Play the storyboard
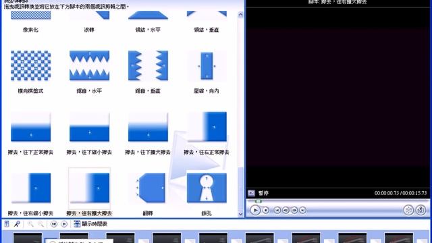Viewport: 432px width, 243px height. click(64, 224)
